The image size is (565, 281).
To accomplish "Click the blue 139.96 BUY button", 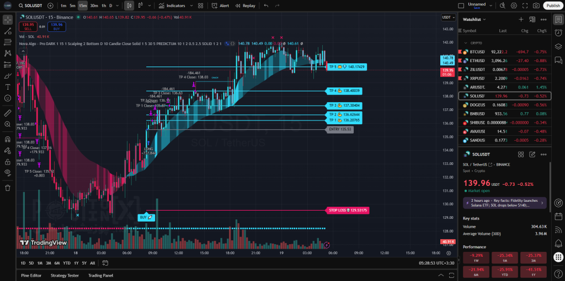I will (x=57, y=26).
